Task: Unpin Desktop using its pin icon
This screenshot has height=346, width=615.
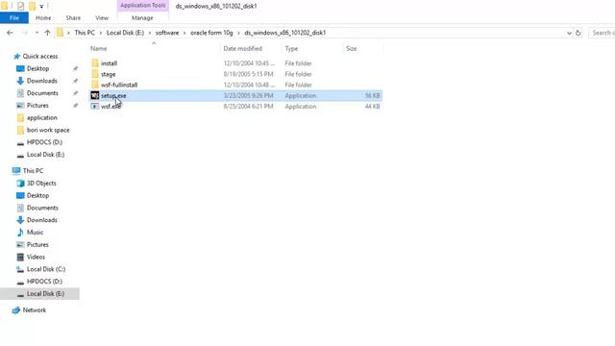Action: [x=75, y=68]
